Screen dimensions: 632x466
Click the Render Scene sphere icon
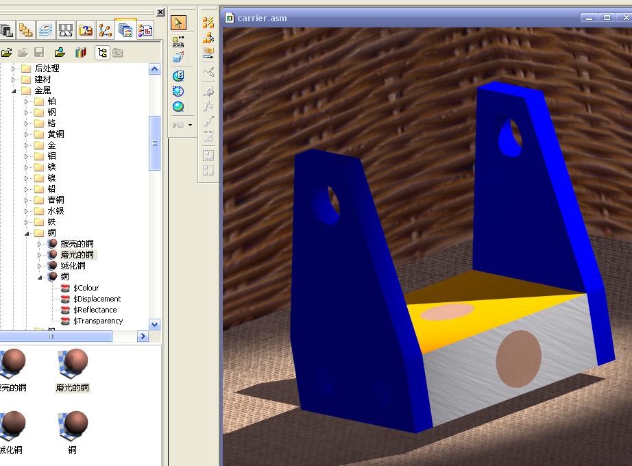click(178, 106)
